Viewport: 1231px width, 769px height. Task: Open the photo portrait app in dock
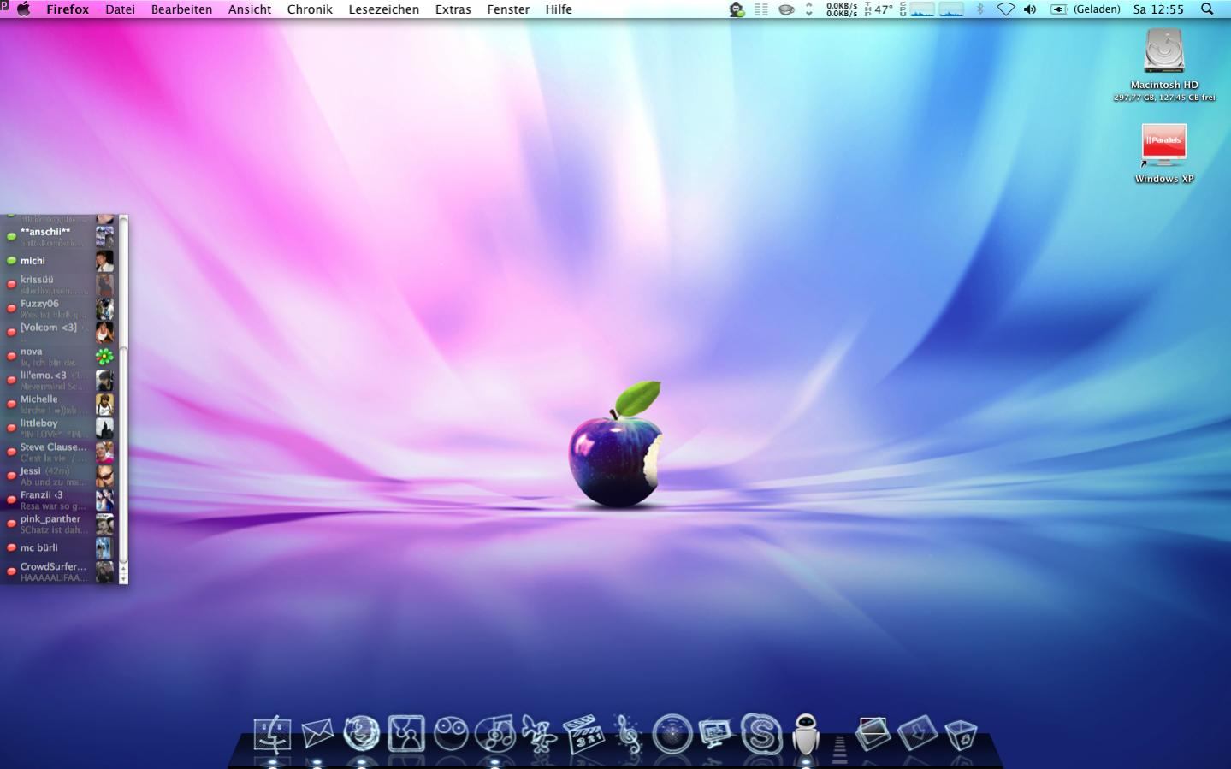coord(405,734)
